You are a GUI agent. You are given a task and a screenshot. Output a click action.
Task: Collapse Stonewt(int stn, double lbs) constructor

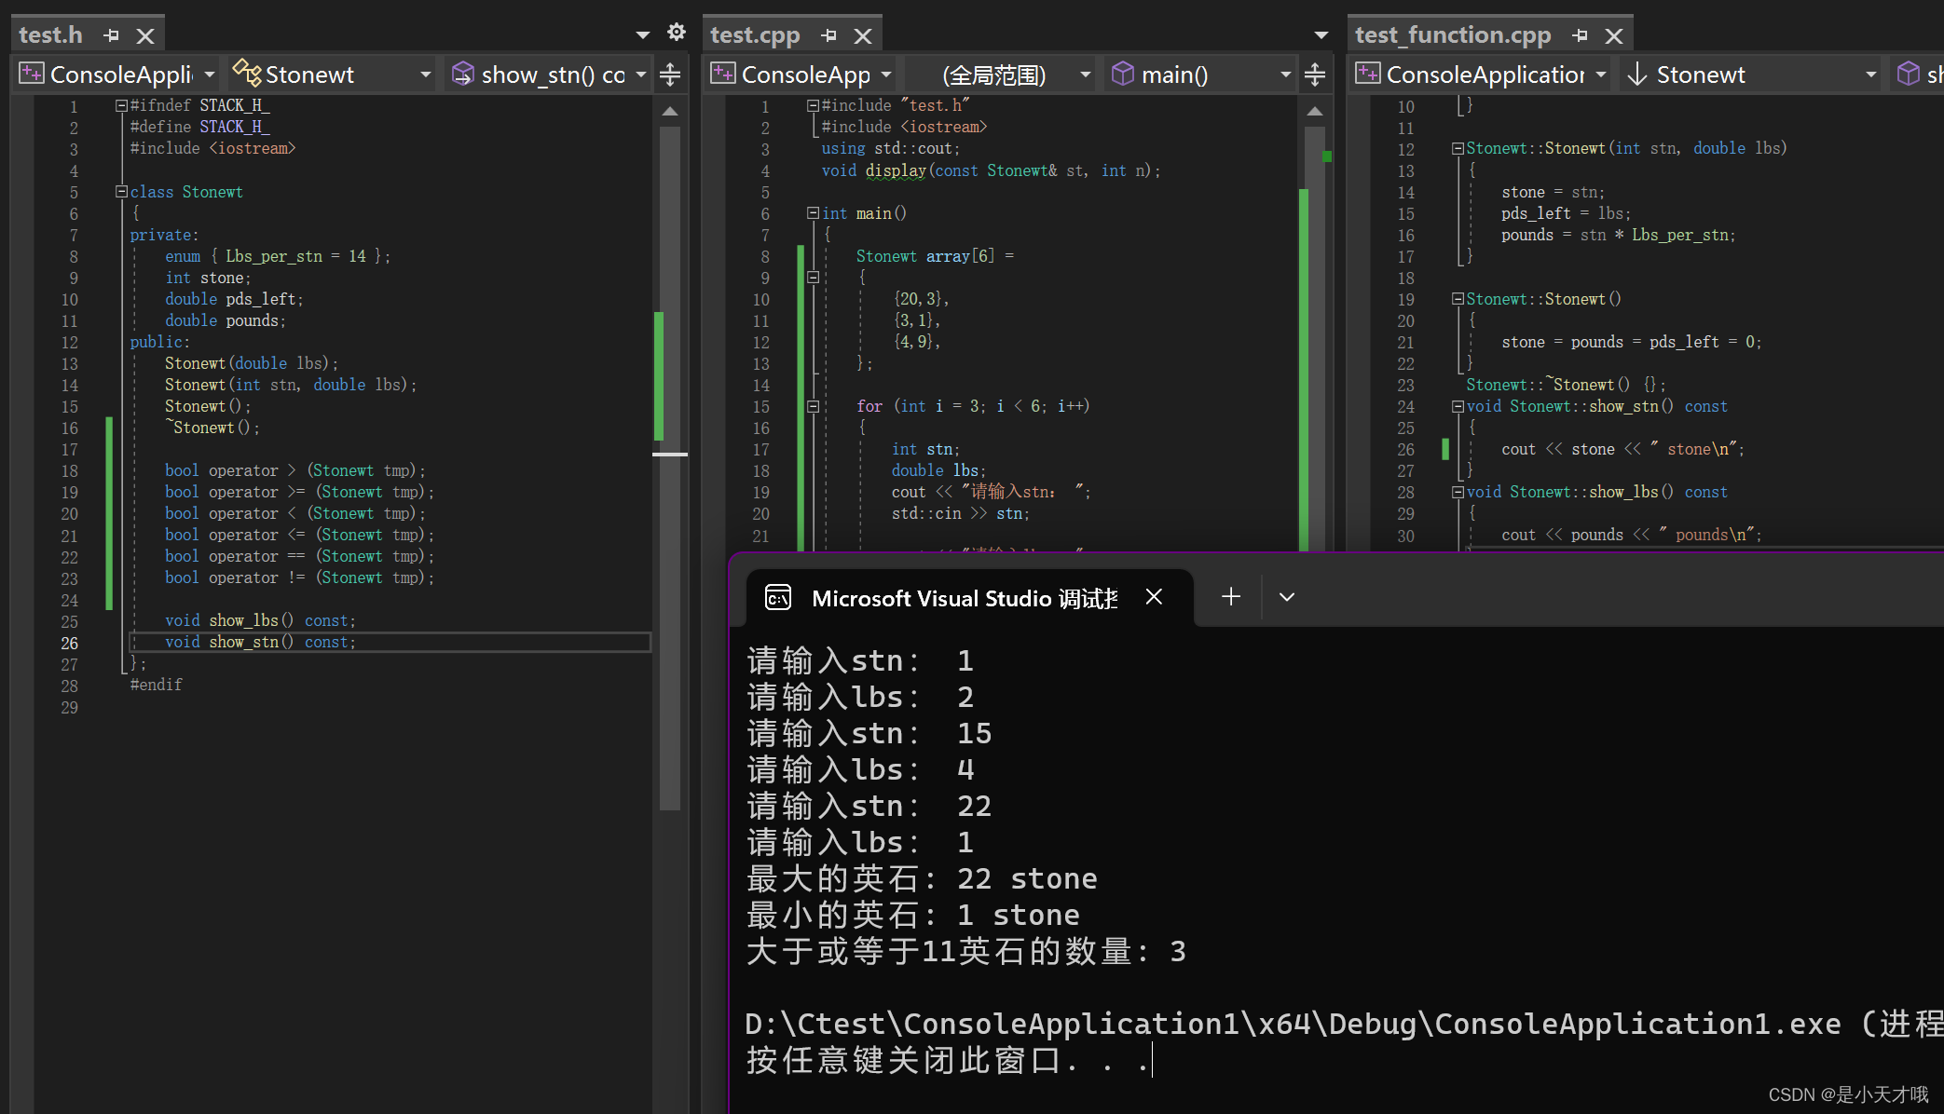pos(1458,149)
